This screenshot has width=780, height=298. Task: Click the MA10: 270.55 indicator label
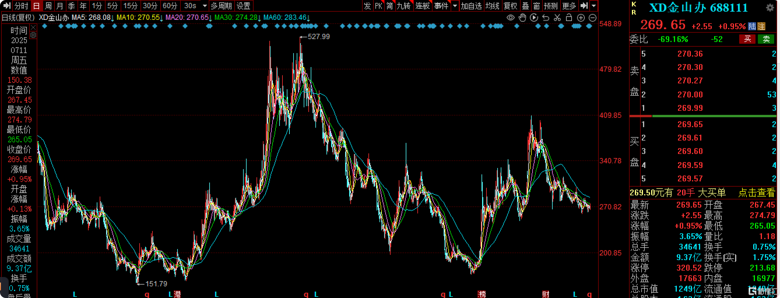click(x=140, y=17)
